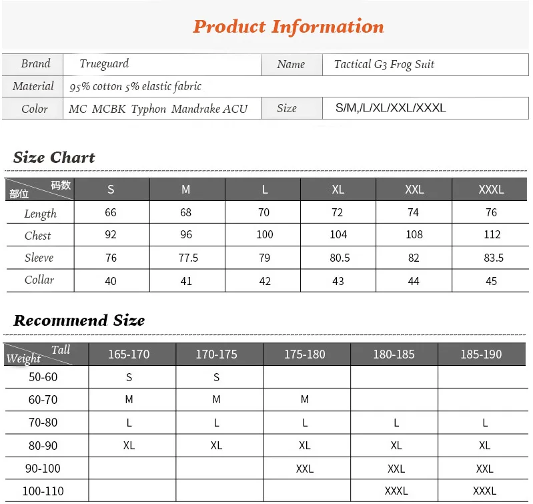Image resolution: width=533 pixels, height=504 pixels.
Task: Click the Recommend Size heading
Action: click(x=79, y=320)
